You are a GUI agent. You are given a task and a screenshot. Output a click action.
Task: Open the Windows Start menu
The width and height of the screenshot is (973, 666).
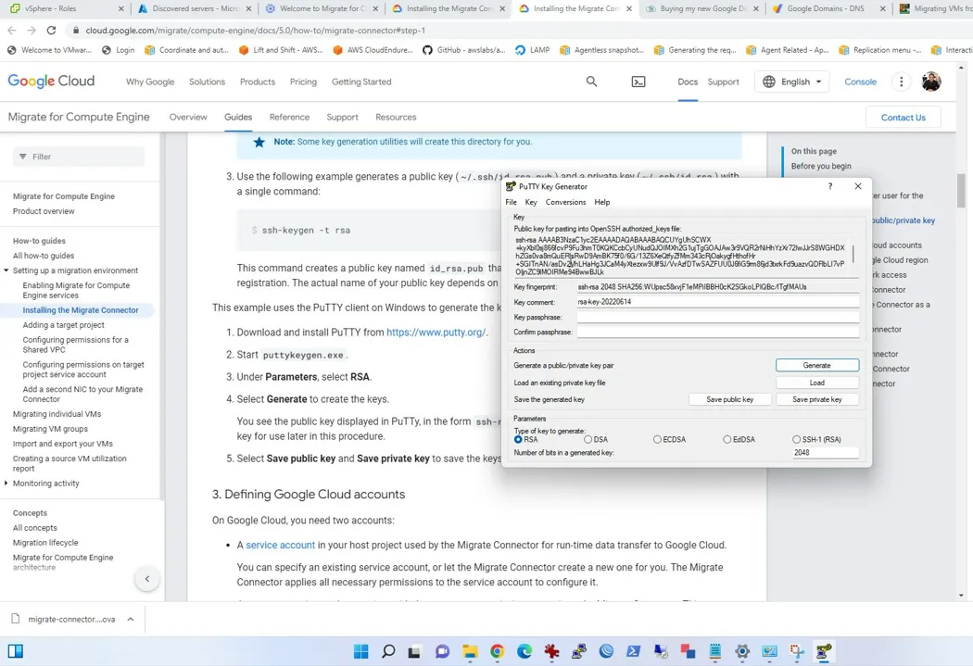[x=360, y=651]
